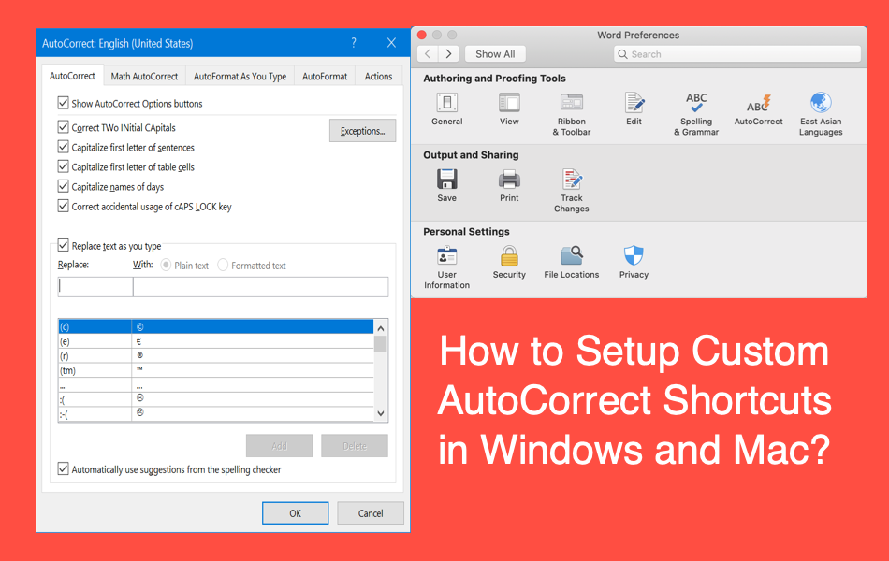Image resolution: width=889 pixels, height=561 pixels.
Task: Select the (c) copyright entry row
Action: click(x=215, y=327)
